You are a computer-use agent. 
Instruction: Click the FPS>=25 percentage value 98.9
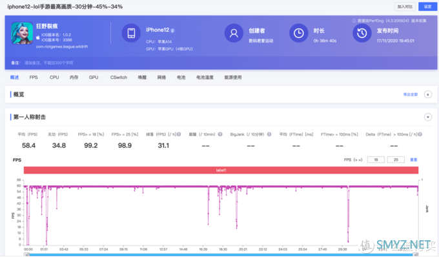tap(125, 145)
